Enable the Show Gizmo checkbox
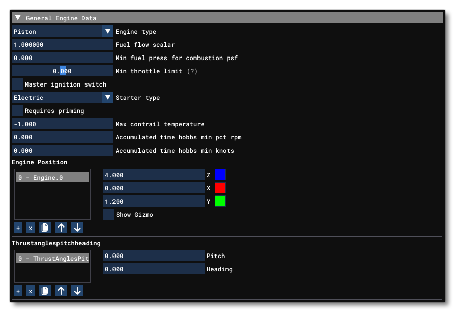The image size is (455, 312). click(x=108, y=215)
